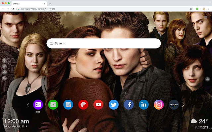Open the Facebook shortcut in bottom row
Image resolution: width=212 pixels, height=132 pixels.
129,105
